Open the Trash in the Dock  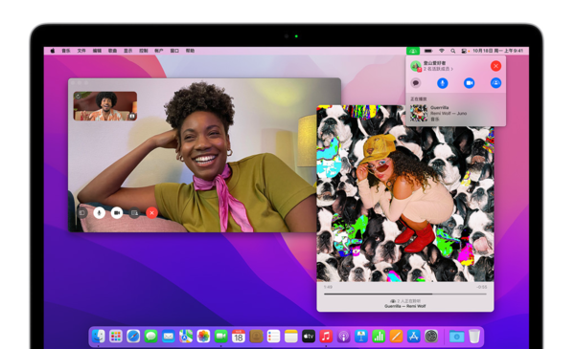(474, 337)
